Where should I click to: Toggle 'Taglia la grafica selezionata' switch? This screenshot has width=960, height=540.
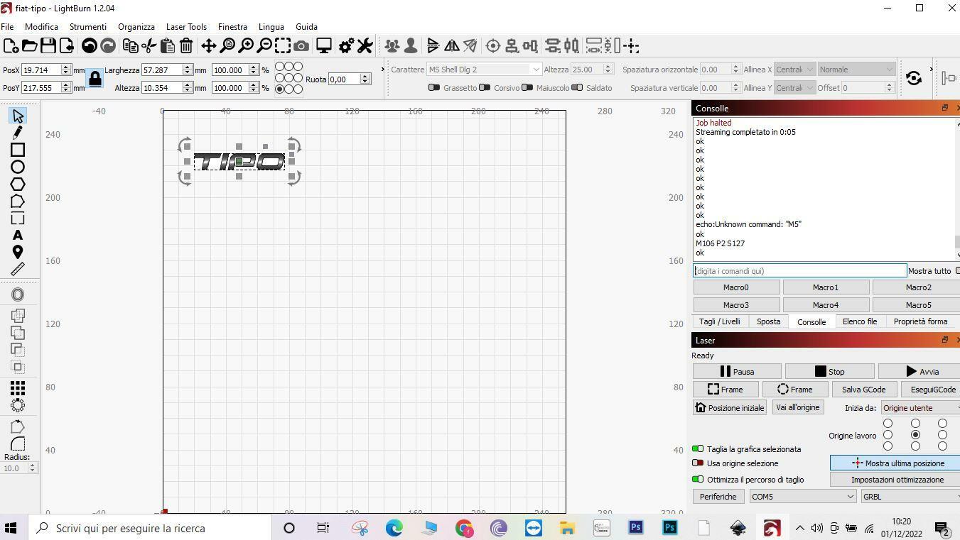pyautogui.click(x=698, y=449)
